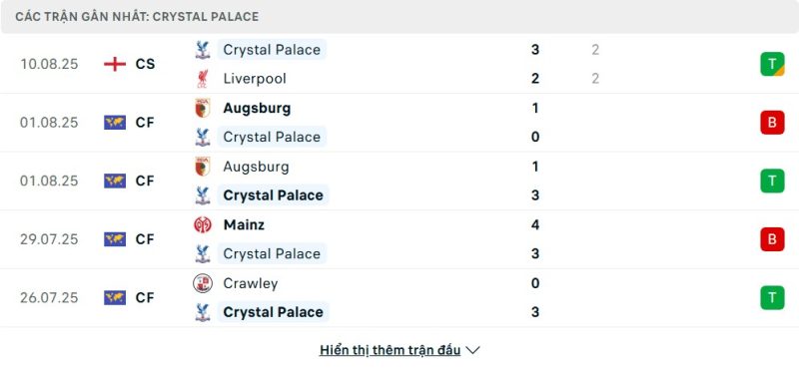Click the Crawley club crest icon

click(x=203, y=283)
